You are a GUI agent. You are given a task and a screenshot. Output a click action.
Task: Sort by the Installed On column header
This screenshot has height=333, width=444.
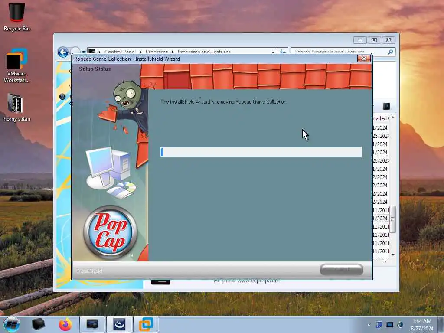click(x=381, y=118)
